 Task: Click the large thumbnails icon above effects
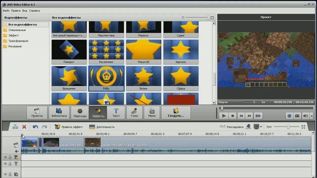point(212,18)
